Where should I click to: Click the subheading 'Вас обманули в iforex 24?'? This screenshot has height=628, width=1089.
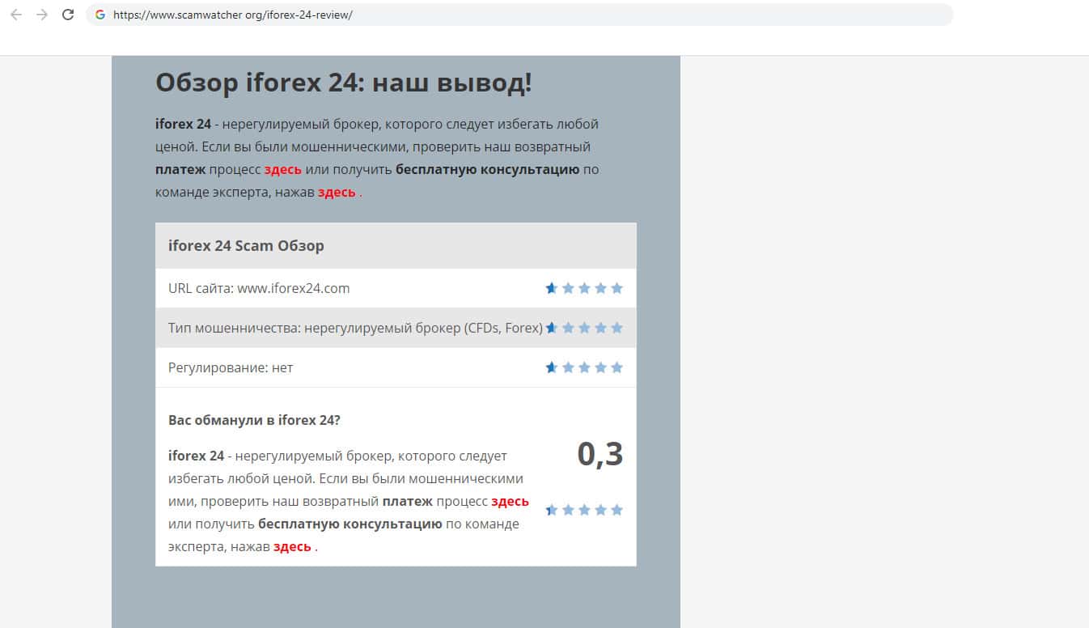point(254,421)
